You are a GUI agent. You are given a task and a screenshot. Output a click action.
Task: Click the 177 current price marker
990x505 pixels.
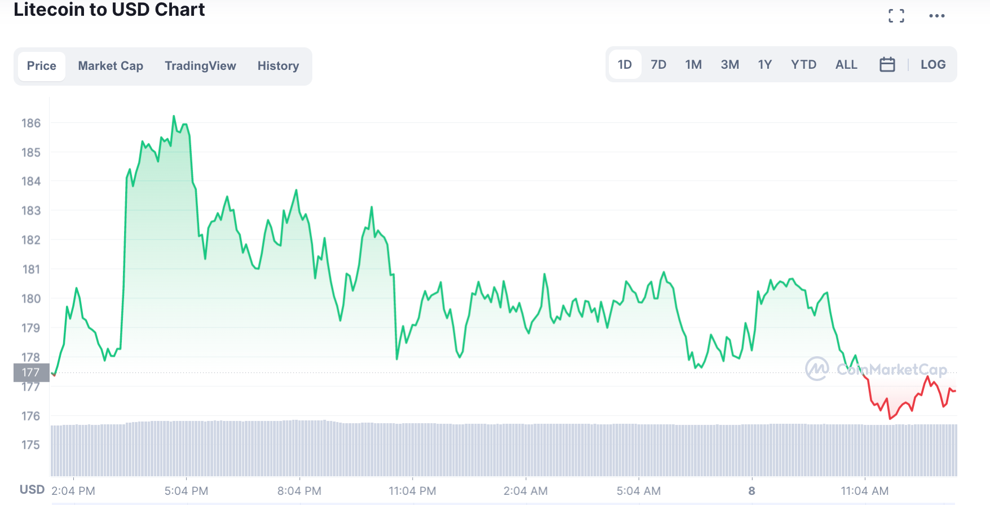tap(31, 373)
